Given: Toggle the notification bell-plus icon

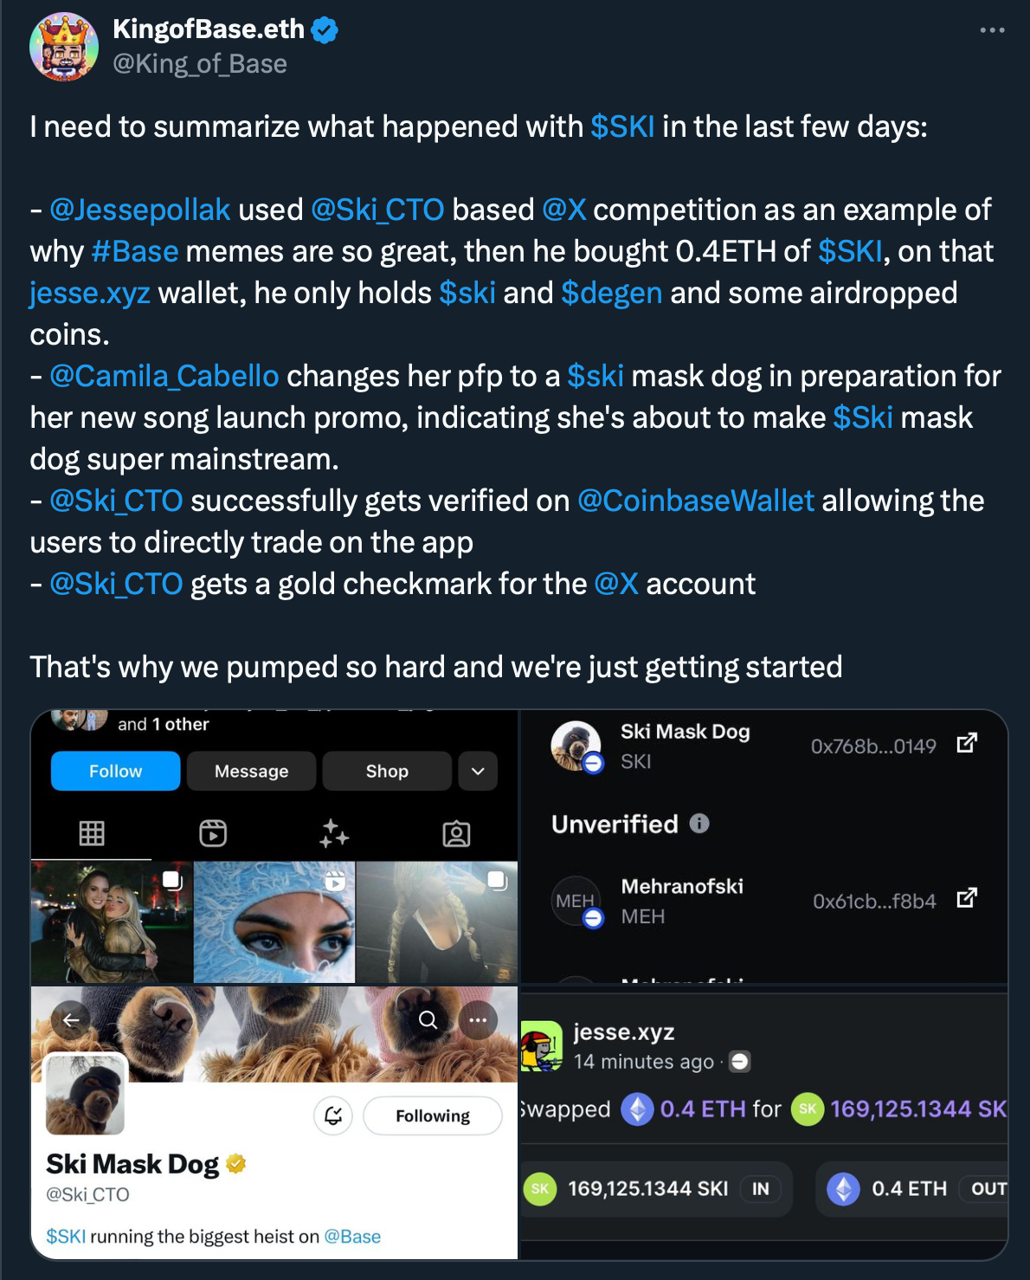Looking at the screenshot, I should 333,1115.
